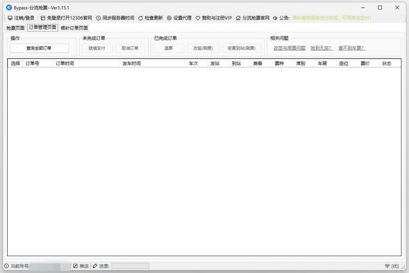
Task: Click the 检查更新 update check icon
Action: [140, 18]
